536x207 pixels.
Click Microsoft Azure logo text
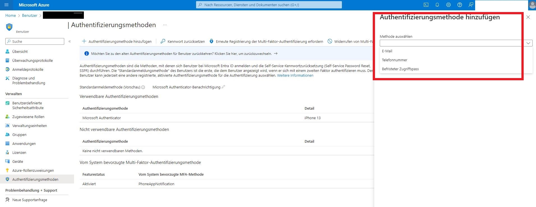(34, 5)
